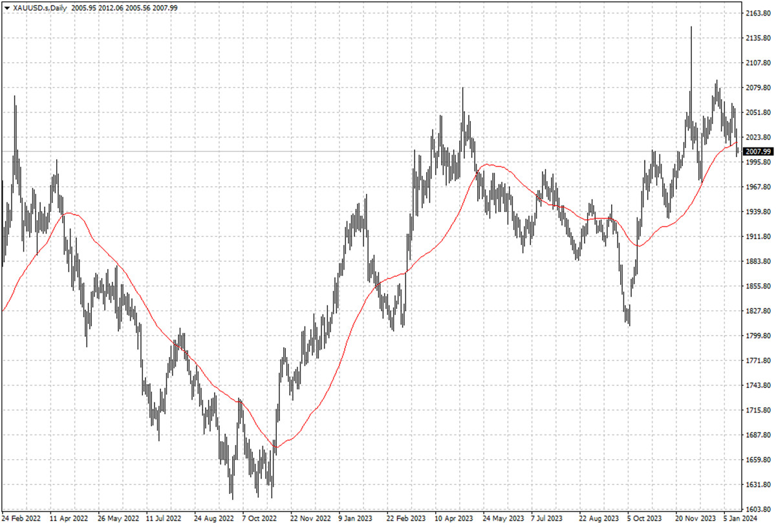776x527 pixels.
Task: Click the 5 Jan 2024 date label
Action: [742, 519]
